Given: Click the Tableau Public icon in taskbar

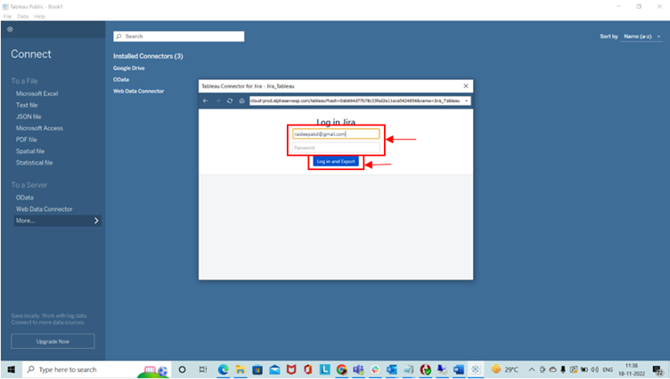Looking at the screenshot, I should pos(476,369).
